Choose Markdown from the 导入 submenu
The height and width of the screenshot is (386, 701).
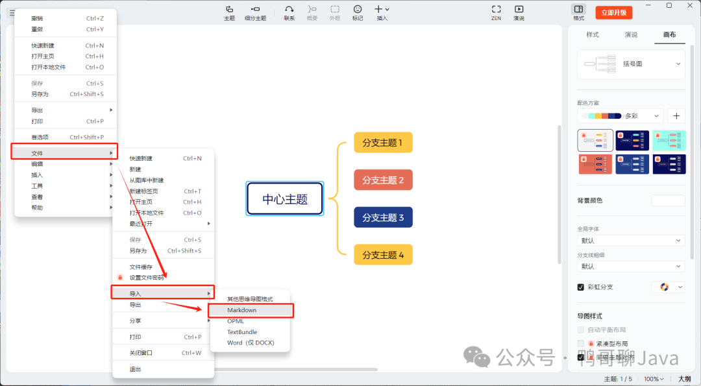click(x=251, y=310)
